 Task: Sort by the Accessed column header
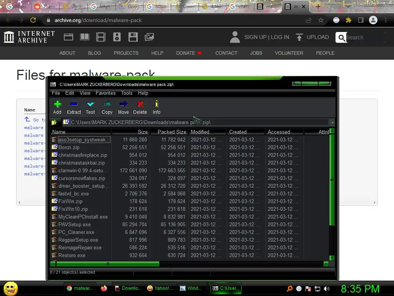coord(284,132)
